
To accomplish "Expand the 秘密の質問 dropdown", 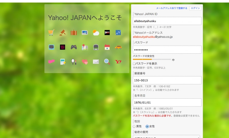I will (166, 137).
